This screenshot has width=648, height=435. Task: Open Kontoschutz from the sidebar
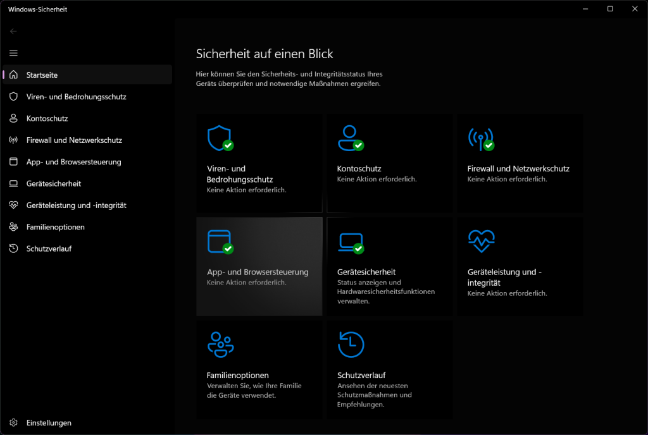click(47, 118)
